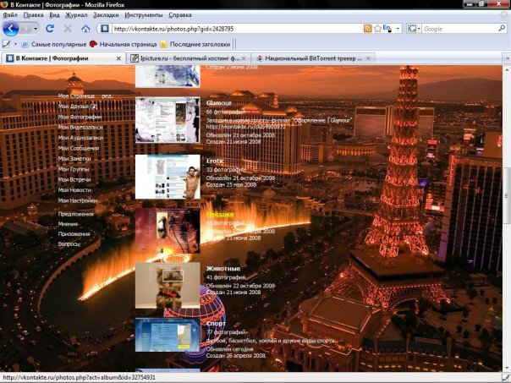This screenshot has width=511, height=383.
Task: Close the Ipicture.ru tab
Action: (x=244, y=58)
